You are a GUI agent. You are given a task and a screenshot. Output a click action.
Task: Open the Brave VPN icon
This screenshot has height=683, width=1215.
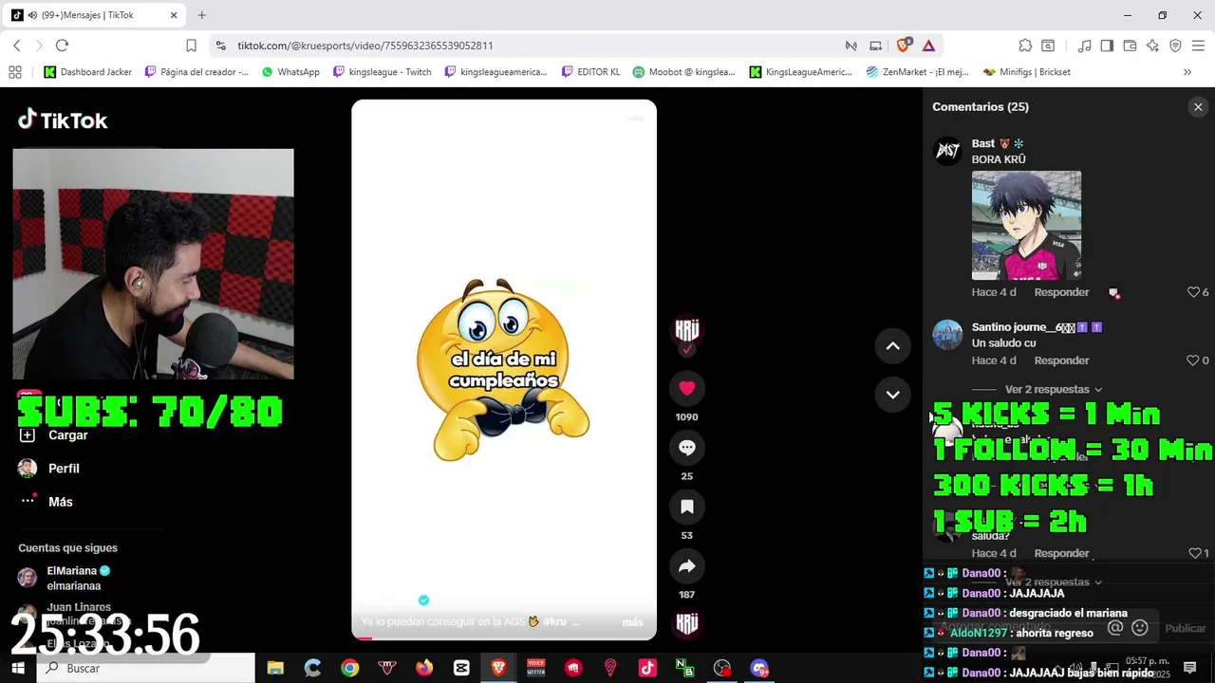click(x=1175, y=46)
